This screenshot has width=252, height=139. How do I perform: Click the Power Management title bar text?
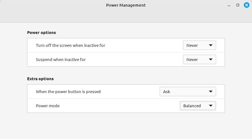point(126,5)
